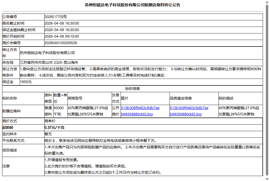Screen dimensions: 269x181
Task: Click note line 1.开增值税专用发票
Action: (x=62, y=160)
